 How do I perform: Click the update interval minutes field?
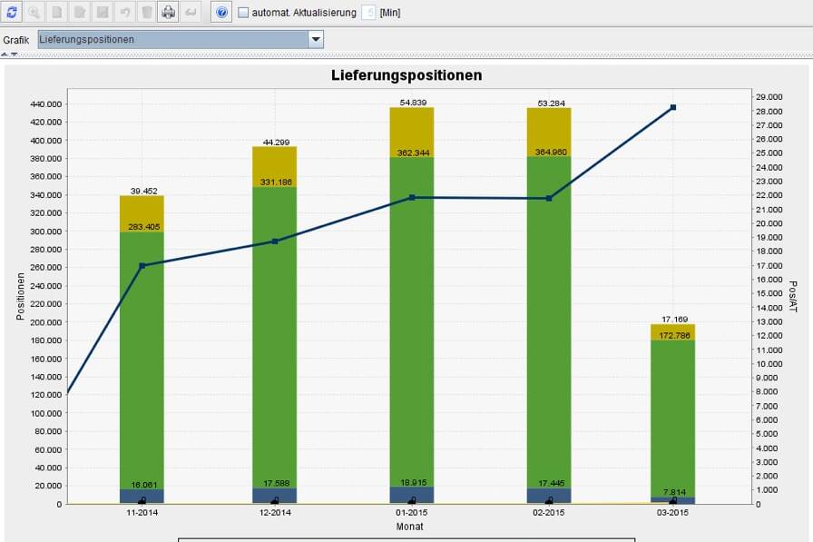point(368,13)
